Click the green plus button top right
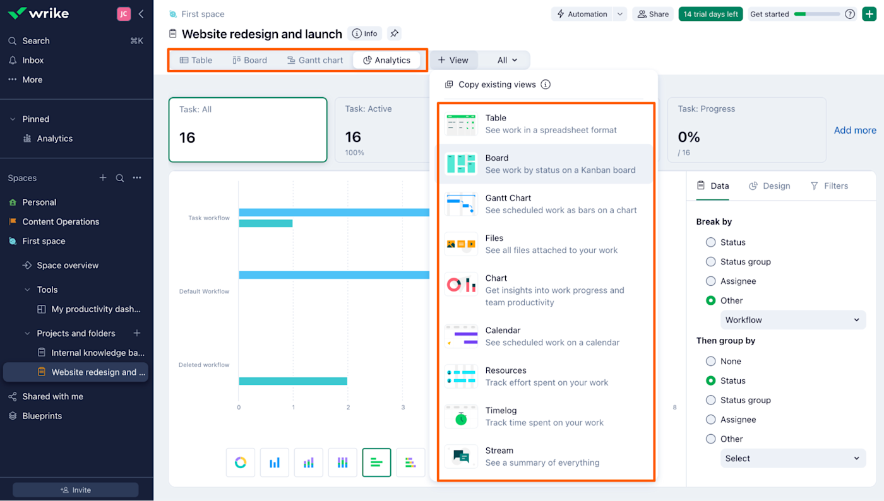 pos(869,14)
